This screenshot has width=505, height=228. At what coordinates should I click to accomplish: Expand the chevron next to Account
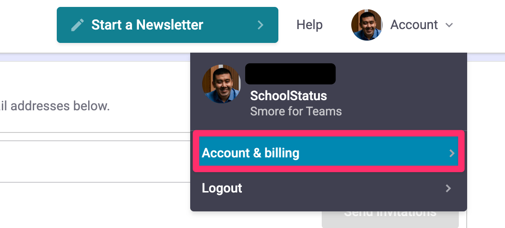coord(449,25)
